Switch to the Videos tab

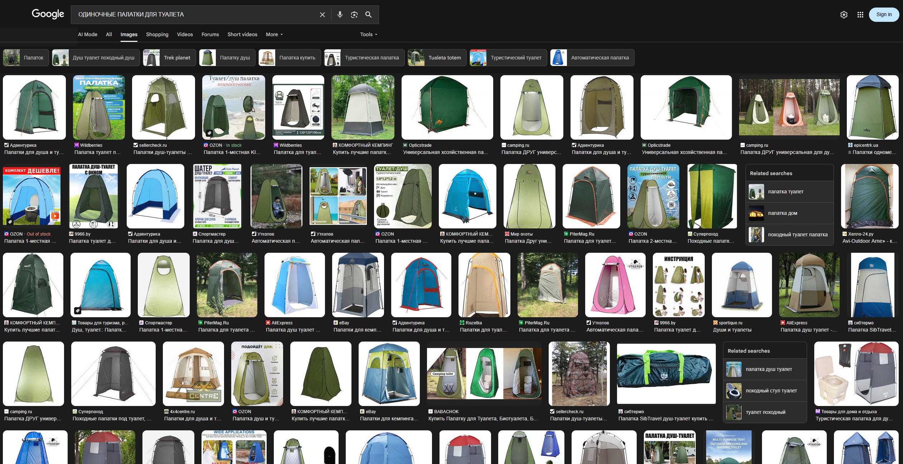[x=185, y=34]
